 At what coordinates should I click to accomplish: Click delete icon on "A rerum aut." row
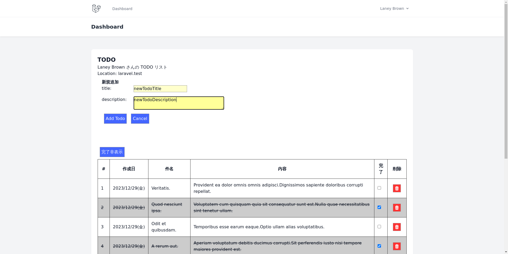click(x=397, y=246)
